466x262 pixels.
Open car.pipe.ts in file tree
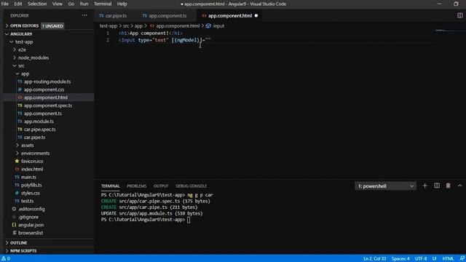[x=34, y=138]
